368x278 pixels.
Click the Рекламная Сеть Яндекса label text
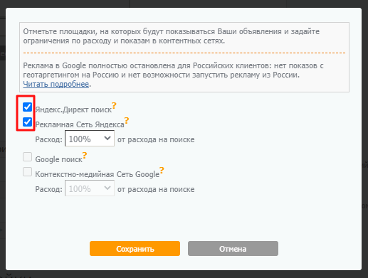click(x=80, y=124)
